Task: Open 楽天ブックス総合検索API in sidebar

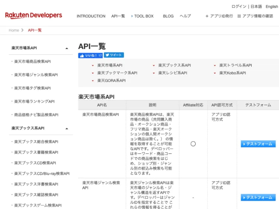Action: (36, 142)
